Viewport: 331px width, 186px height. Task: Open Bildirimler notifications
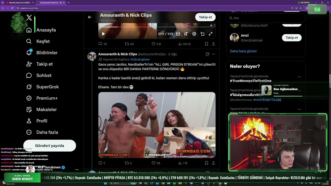[x=42, y=53]
